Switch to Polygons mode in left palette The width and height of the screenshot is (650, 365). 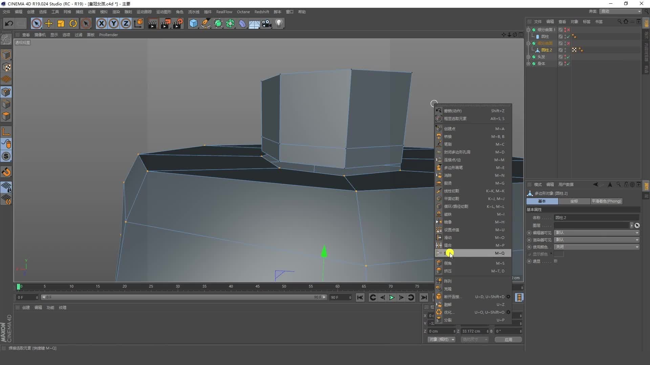click(x=6, y=116)
